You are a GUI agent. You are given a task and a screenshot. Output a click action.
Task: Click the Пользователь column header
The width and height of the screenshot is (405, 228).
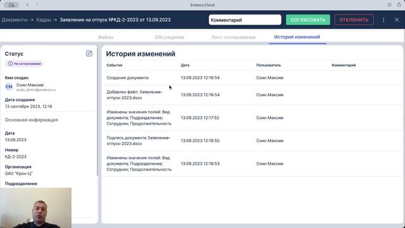268,65
